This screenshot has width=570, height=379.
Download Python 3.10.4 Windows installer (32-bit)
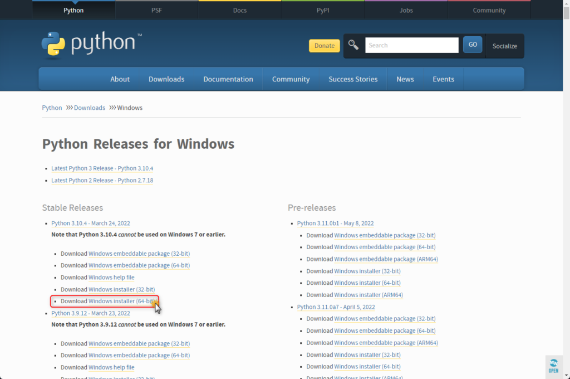122,289
